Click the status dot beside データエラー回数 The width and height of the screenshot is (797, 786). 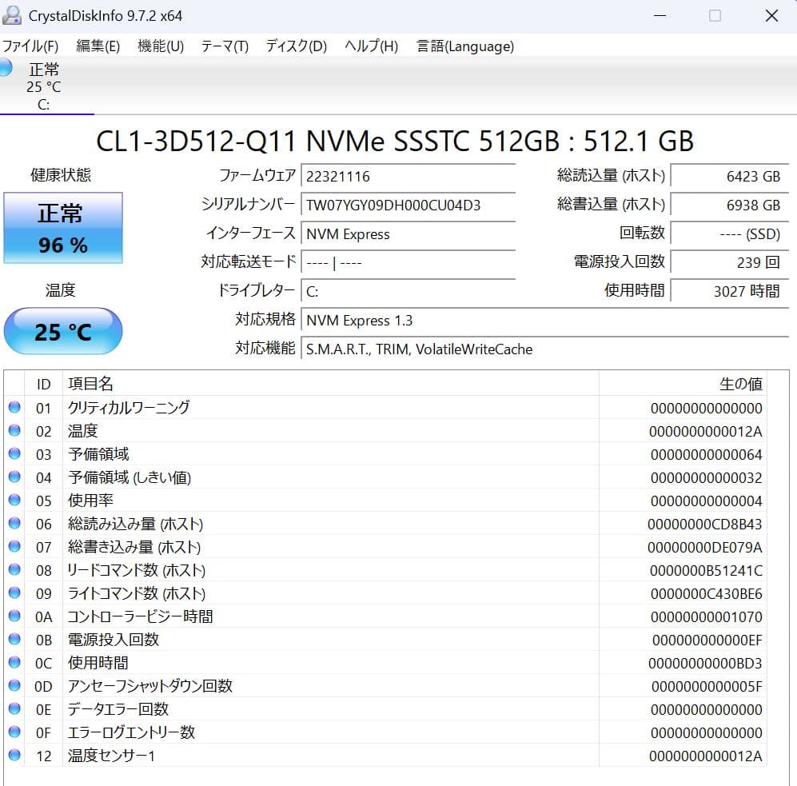[15, 708]
